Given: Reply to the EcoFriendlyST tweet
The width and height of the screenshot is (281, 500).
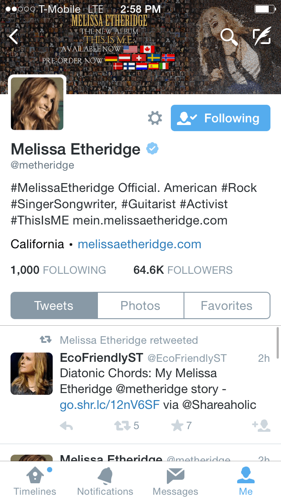Looking at the screenshot, I should coord(66,426).
